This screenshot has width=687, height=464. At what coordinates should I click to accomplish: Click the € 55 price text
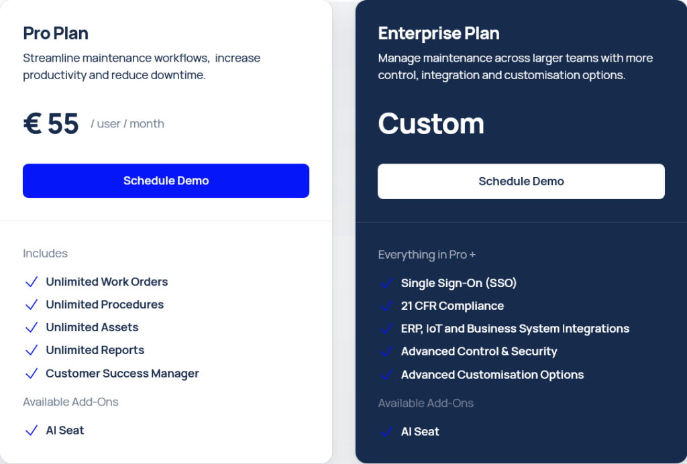tap(51, 123)
